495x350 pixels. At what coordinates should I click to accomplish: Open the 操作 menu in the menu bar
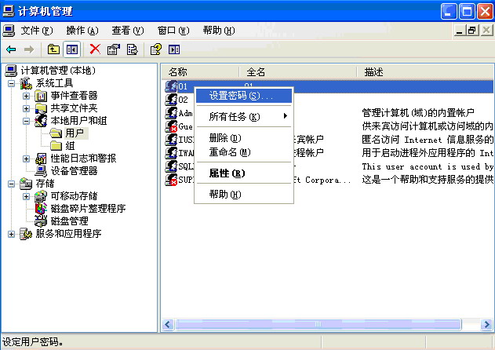coord(82,31)
